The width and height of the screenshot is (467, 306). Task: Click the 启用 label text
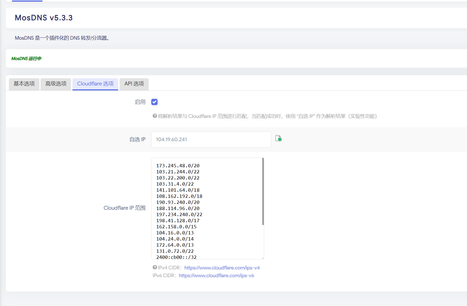tap(140, 102)
